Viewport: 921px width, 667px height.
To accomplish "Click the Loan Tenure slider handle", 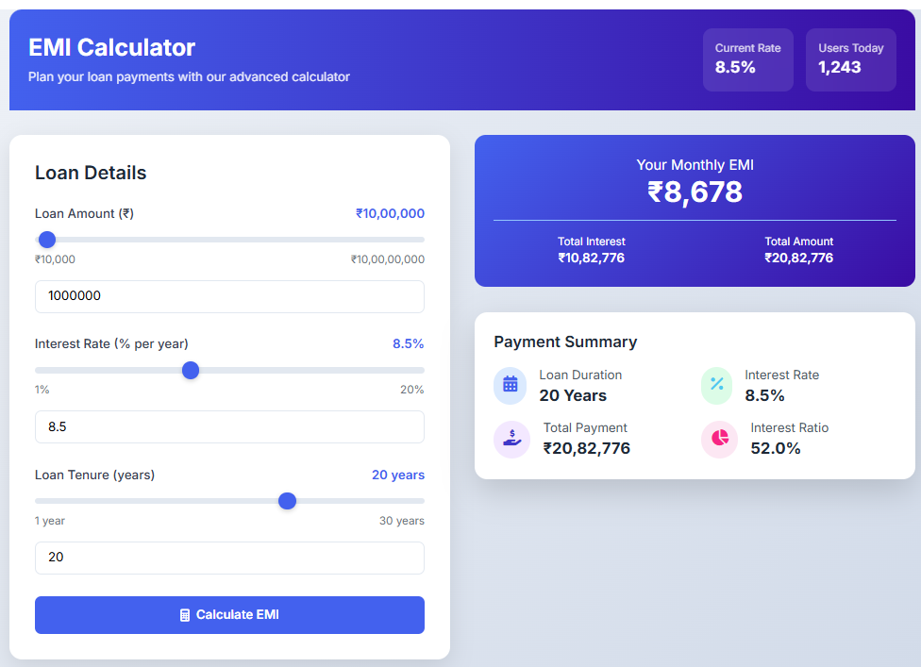I will [288, 501].
